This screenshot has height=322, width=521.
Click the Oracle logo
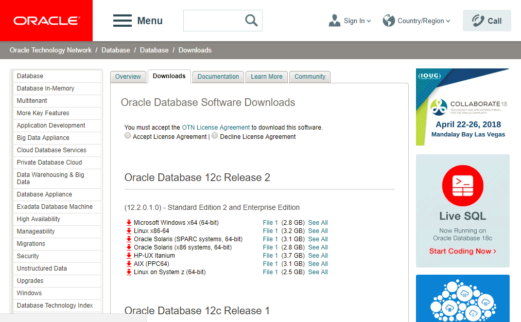pos(46,21)
